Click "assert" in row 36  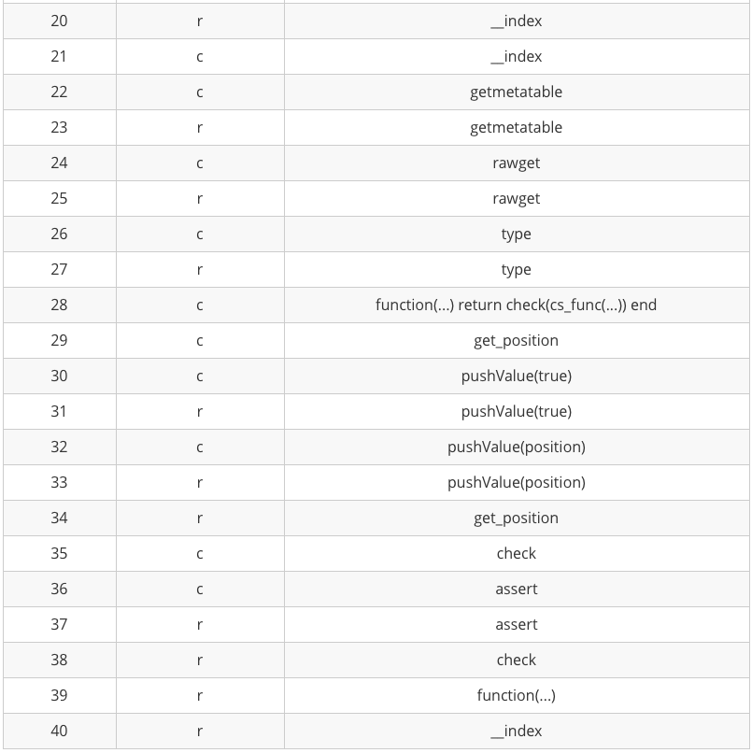click(x=516, y=589)
